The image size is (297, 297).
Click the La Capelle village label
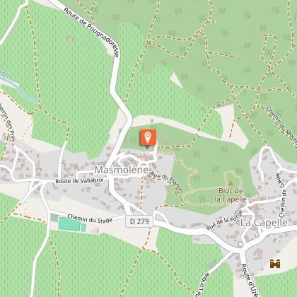(264, 223)
